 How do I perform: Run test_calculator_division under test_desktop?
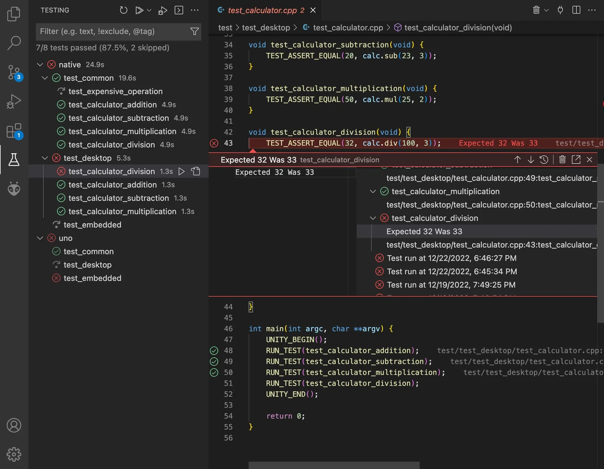[182, 171]
